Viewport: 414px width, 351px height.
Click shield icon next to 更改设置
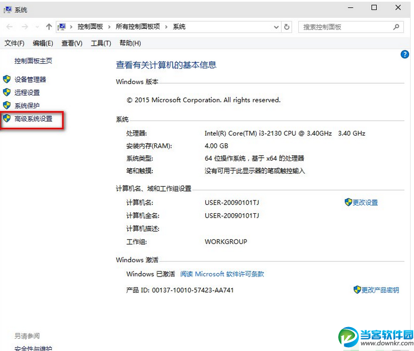click(348, 202)
